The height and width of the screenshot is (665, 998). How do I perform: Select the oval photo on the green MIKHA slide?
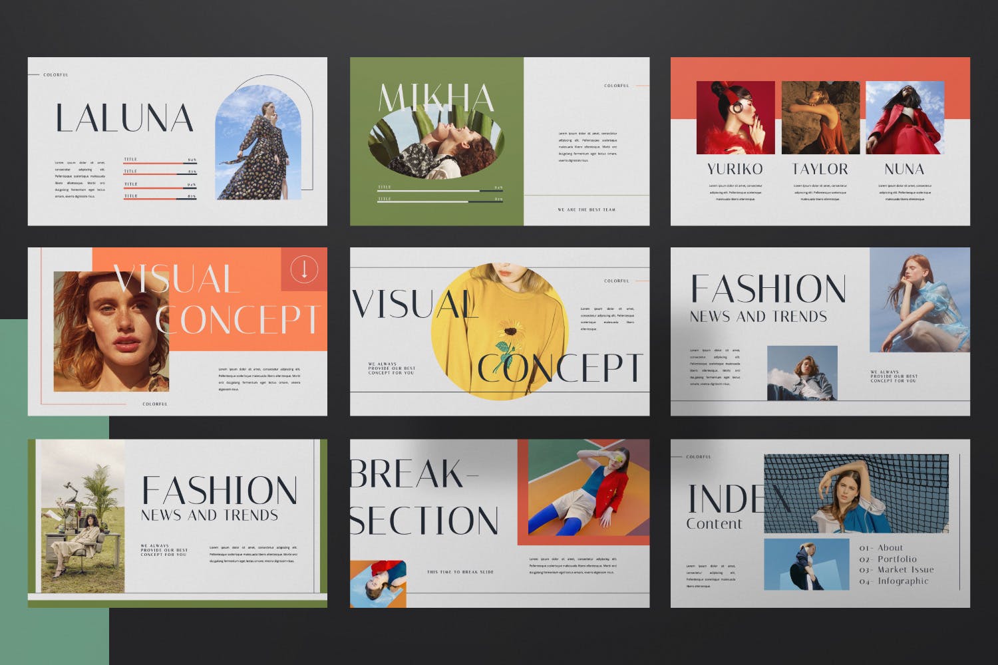[436, 145]
